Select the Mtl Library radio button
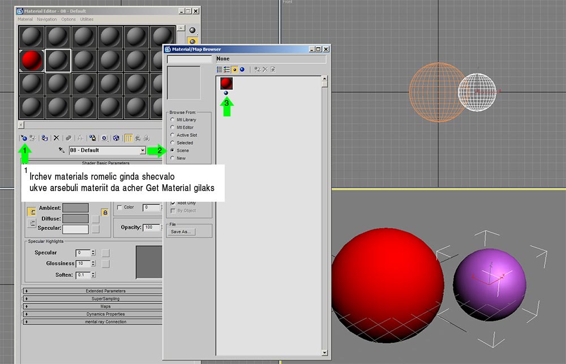Image resolution: width=566 pixels, height=364 pixels. tap(173, 120)
